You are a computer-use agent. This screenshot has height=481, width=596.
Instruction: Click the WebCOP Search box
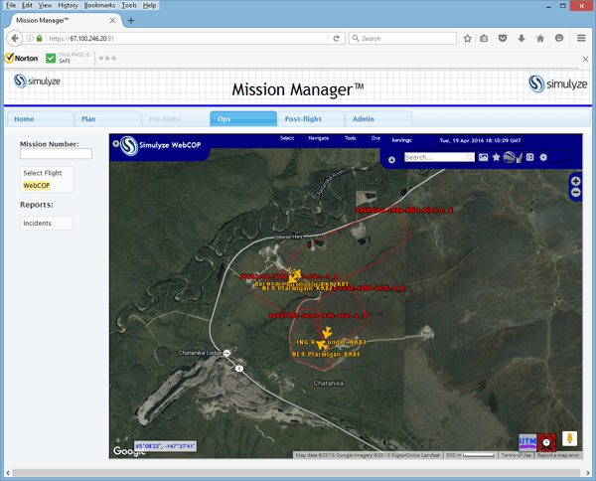pyautogui.click(x=439, y=157)
